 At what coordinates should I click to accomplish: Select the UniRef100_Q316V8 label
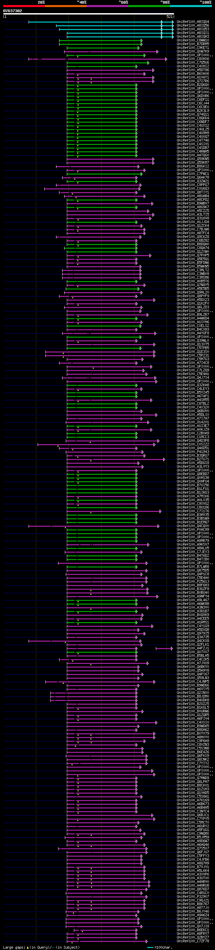pos(193,218)
